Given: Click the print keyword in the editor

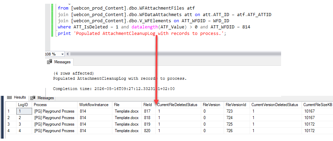Looking at the screenshot, I should (64, 34).
